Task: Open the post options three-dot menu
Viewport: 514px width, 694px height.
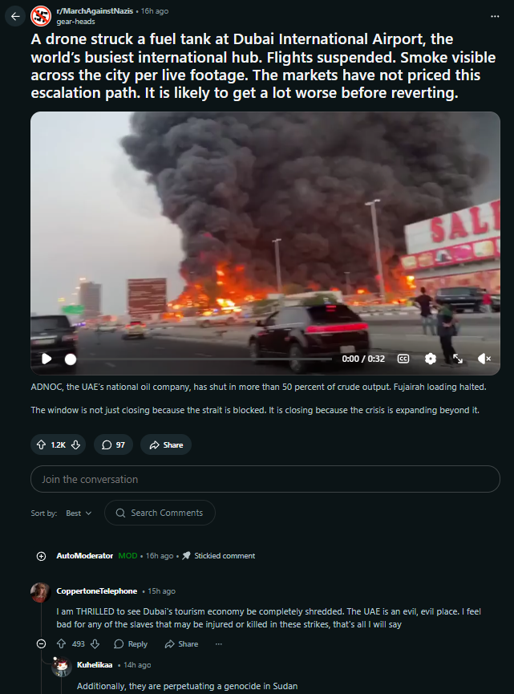Action: tap(495, 16)
